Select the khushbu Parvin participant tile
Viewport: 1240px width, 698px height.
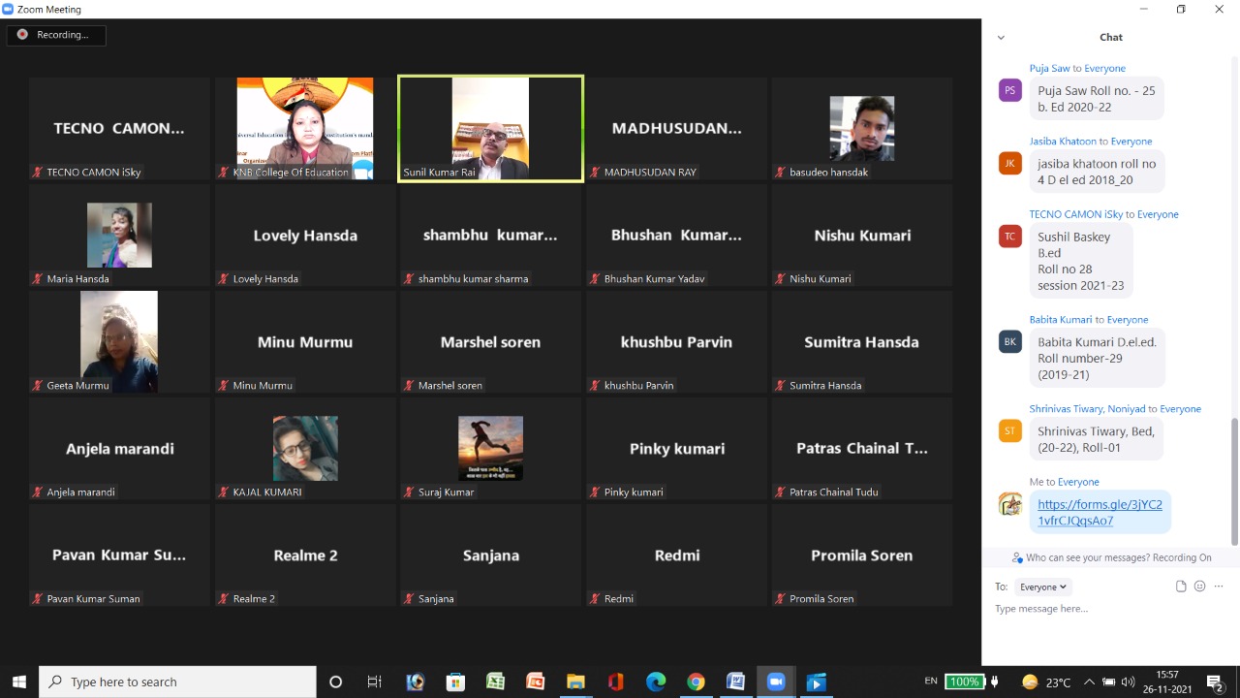pyautogui.click(x=676, y=341)
